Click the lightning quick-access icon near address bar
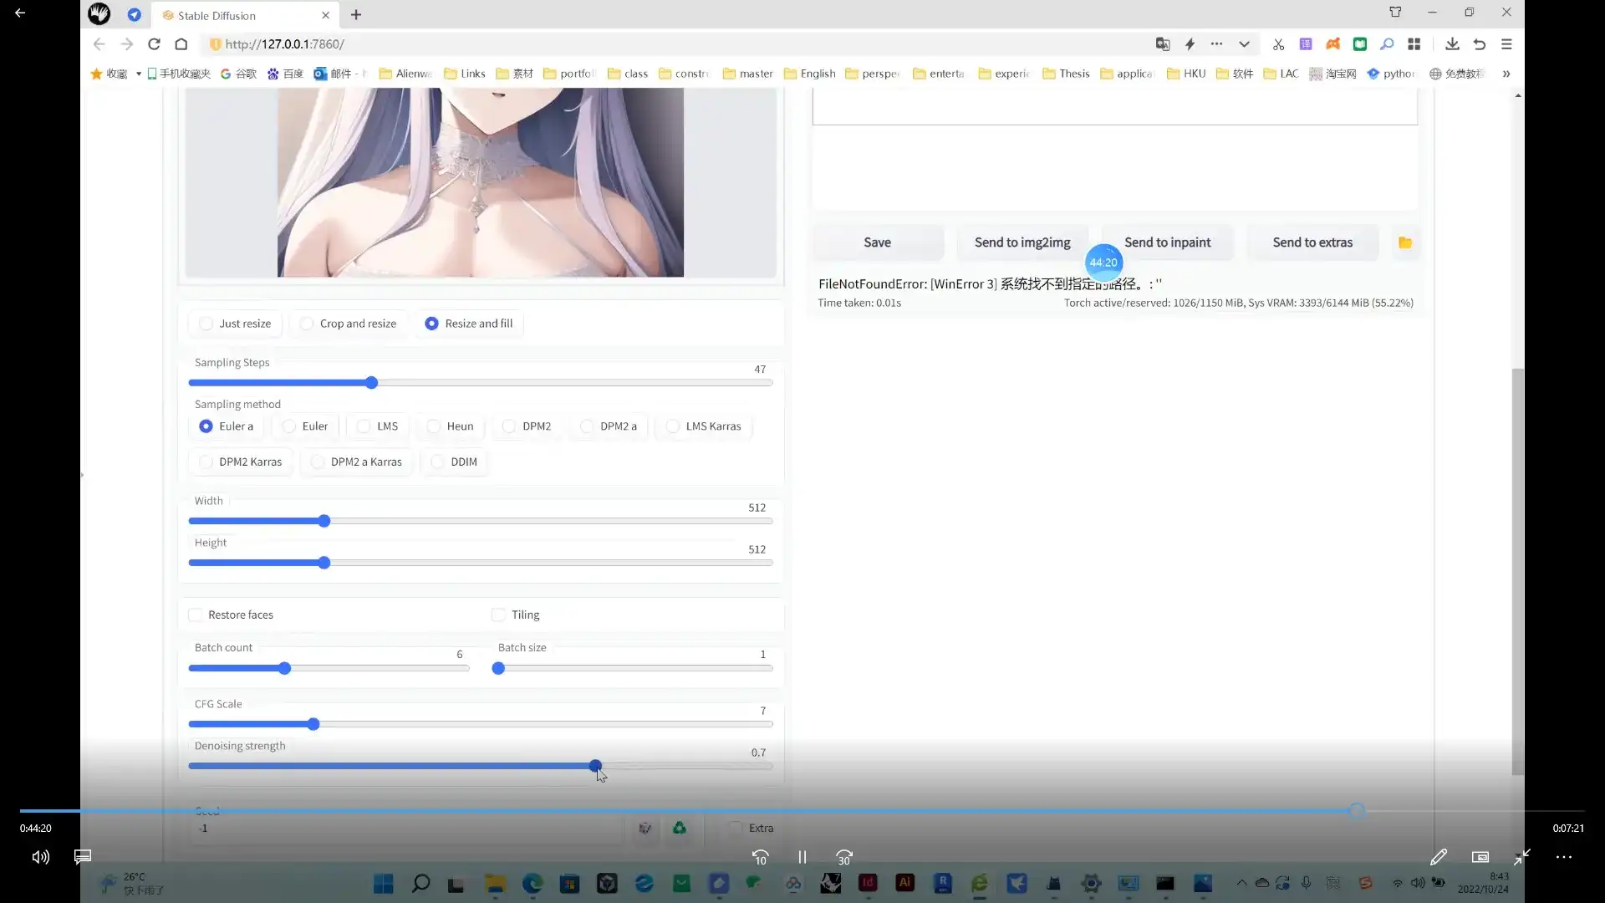 pyautogui.click(x=1190, y=44)
